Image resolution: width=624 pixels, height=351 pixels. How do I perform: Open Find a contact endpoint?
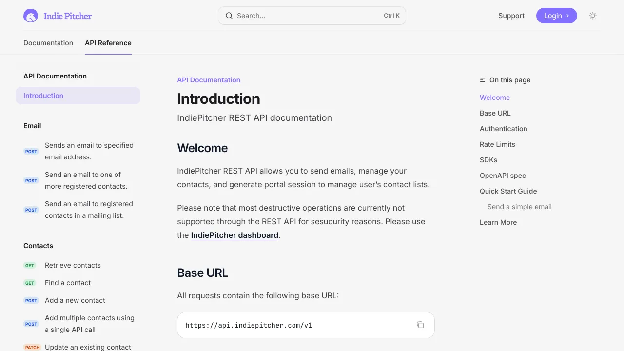click(x=68, y=283)
